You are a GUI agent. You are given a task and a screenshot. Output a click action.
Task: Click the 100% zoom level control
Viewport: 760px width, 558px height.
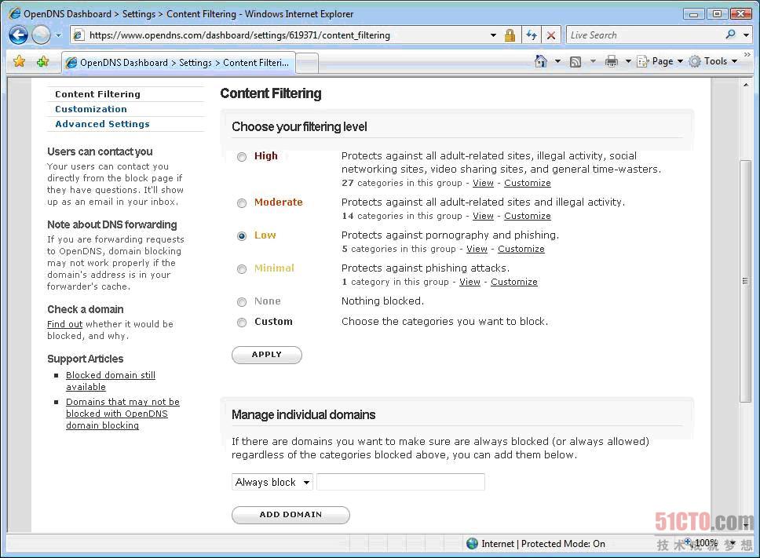(x=710, y=543)
